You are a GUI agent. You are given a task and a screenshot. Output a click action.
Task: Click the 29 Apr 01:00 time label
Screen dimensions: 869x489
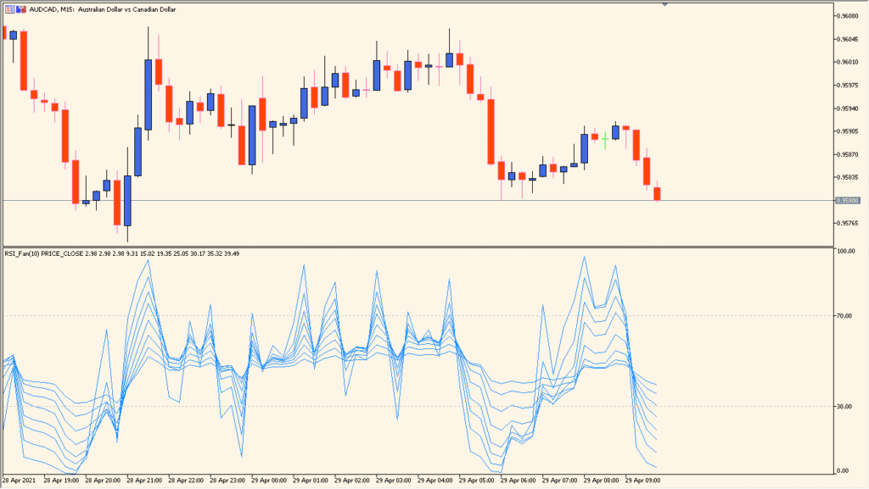coord(311,481)
